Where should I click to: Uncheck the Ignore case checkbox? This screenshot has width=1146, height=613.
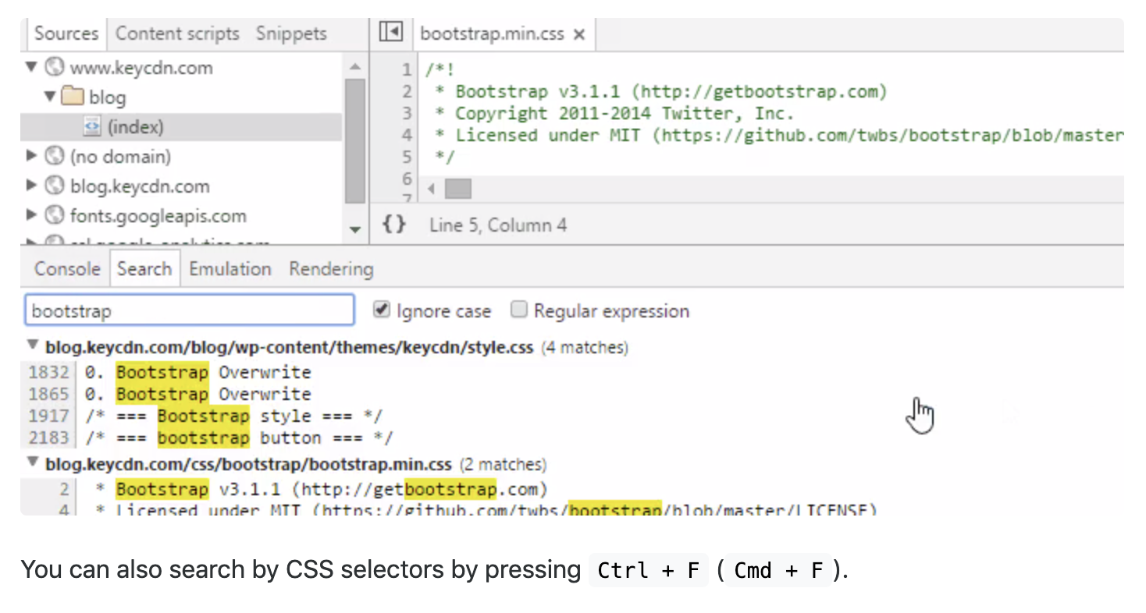(x=381, y=310)
